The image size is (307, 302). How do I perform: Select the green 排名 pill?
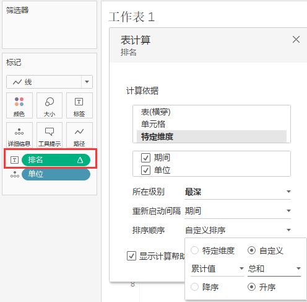[x=56, y=160]
